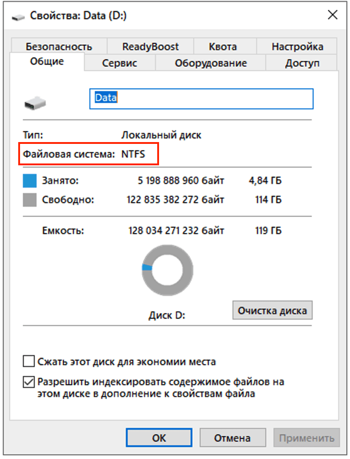The image size is (350, 459).
Task: Click the Применить button
Action: 307,438
